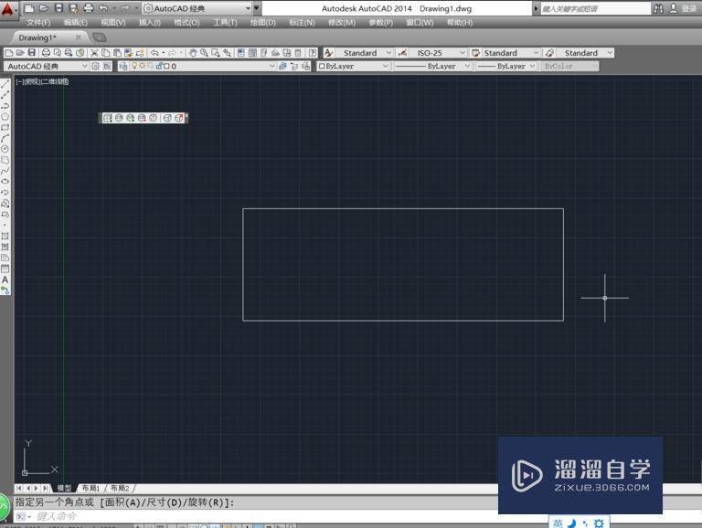This screenshot has width=702, height=528.
Task: Expand the layer 0 dropdown list
Action: [271, 66]
